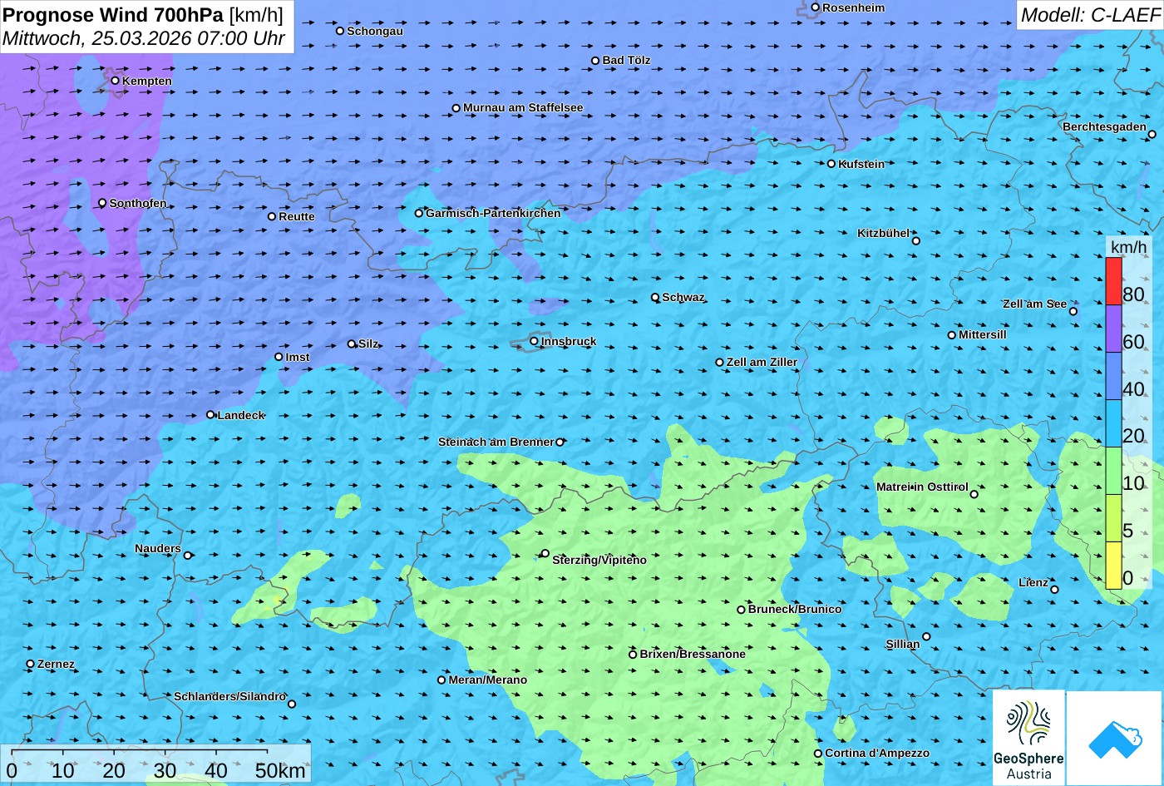
Task: Click the km/h legend heading
Action: tap(1127, 247)
